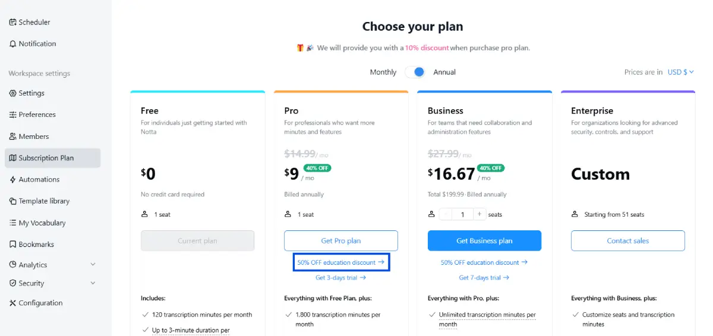Viewport: 713px width, 336px height.
Task: Toggle the Monthly/Annual billing switch
Action: (x=415, y=72)
